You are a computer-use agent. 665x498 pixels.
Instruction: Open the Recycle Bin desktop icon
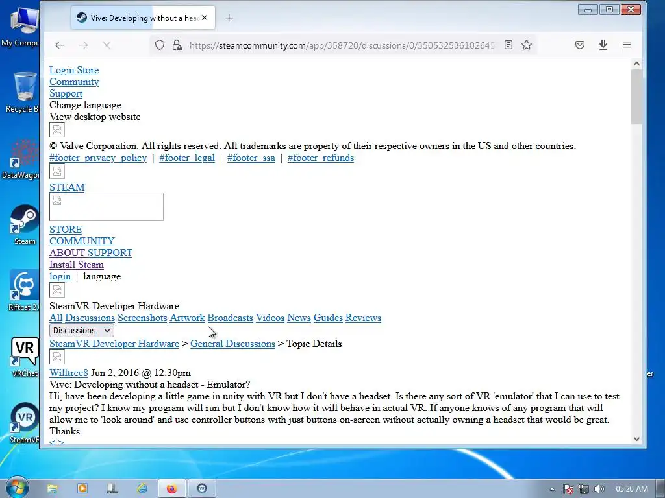(x=22, y=92)
